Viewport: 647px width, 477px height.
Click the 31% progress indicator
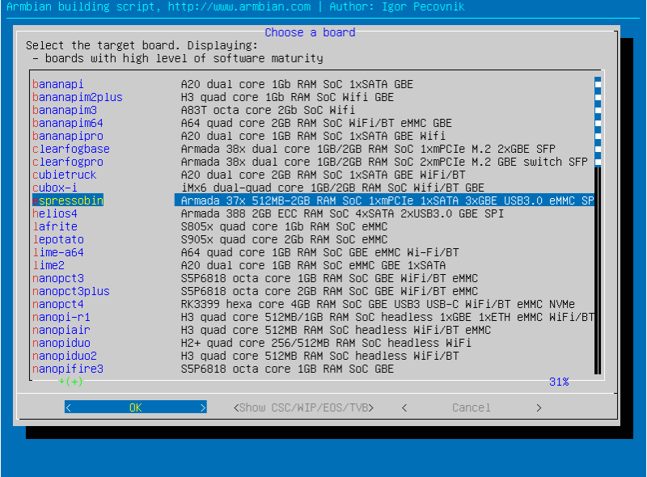(559, 382)
